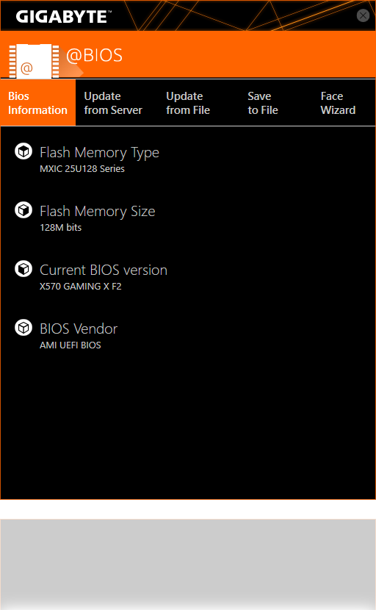376x610 pixels.
Task: Click the @BIOS chip icon
Action: point(34,61)
